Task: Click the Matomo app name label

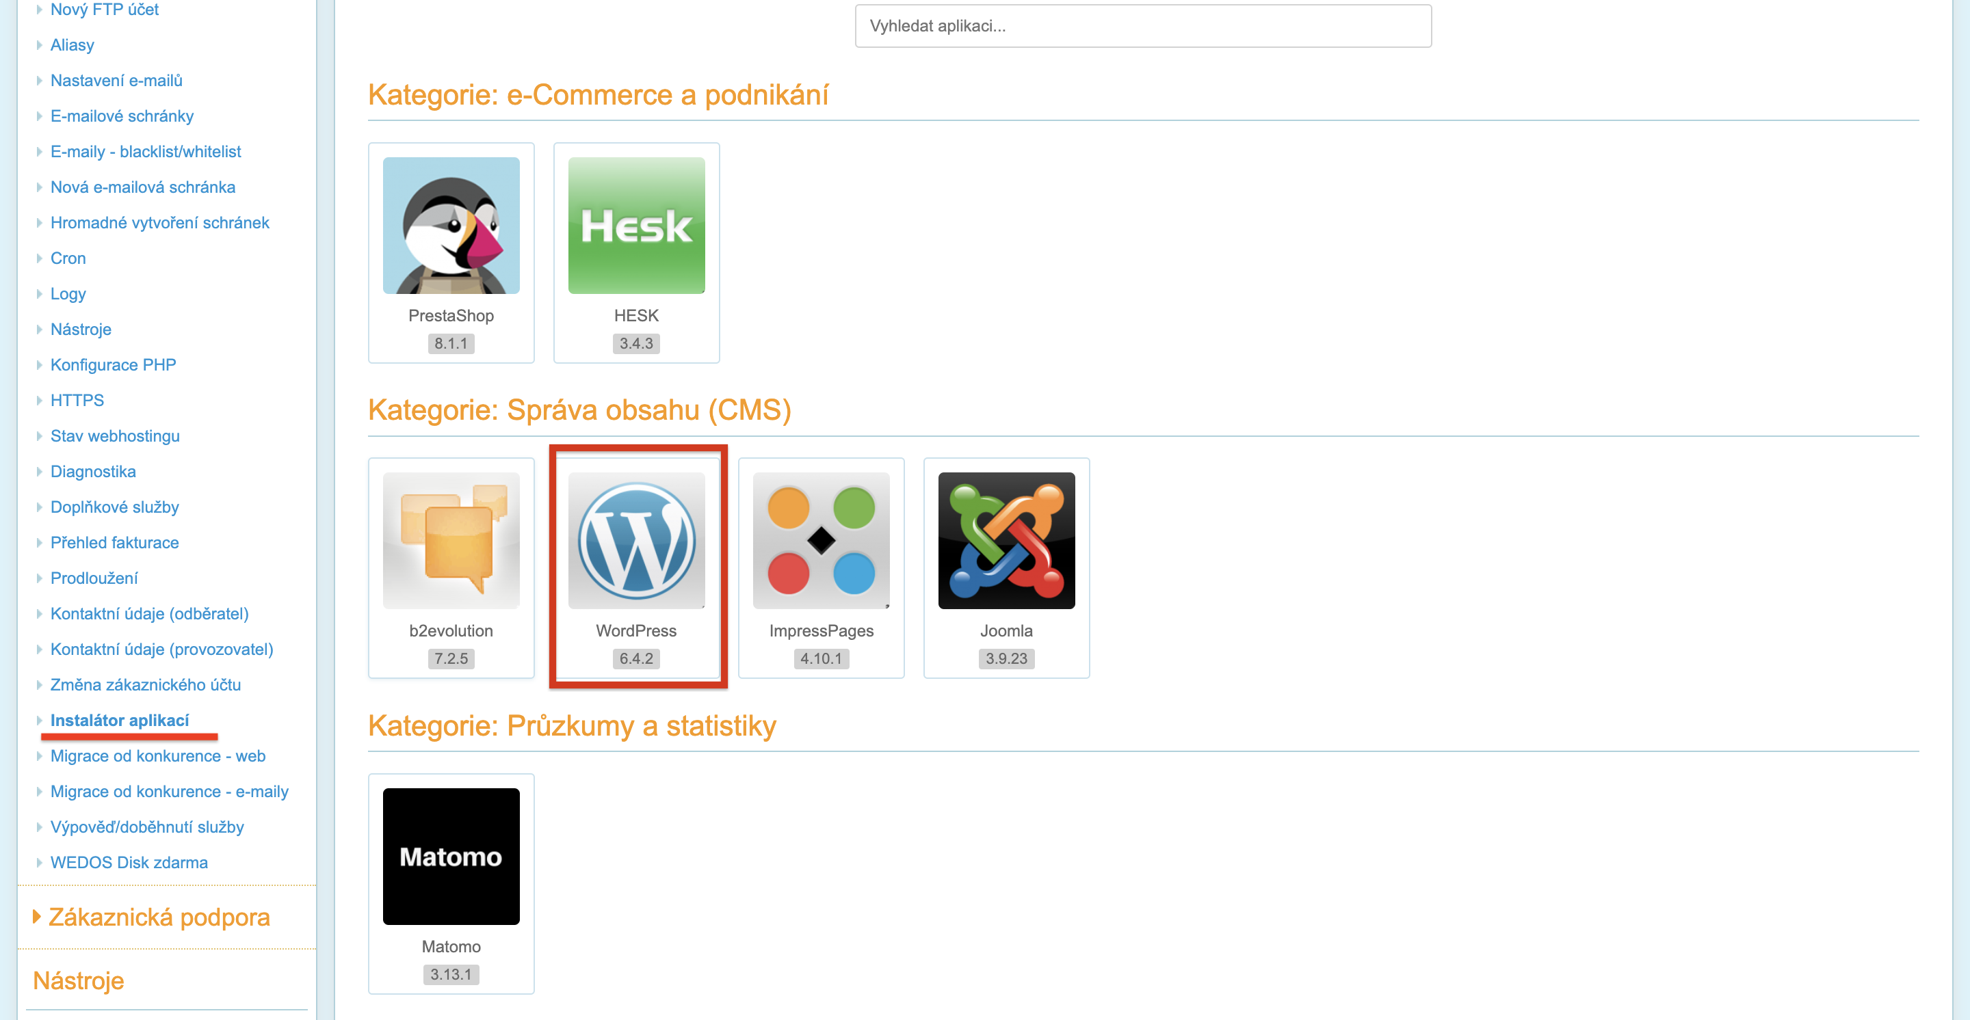Action: 451,947
